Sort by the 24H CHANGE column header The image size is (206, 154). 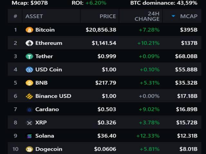click(x=147, y=16)
